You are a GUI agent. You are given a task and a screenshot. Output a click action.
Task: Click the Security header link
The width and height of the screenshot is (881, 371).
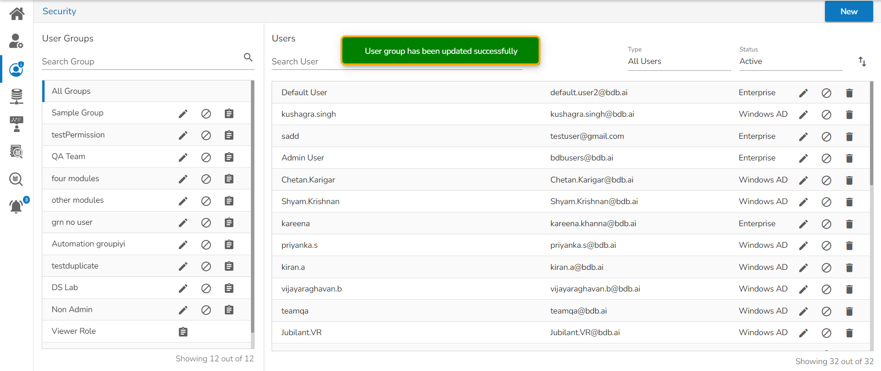click(x=59, y=11)
